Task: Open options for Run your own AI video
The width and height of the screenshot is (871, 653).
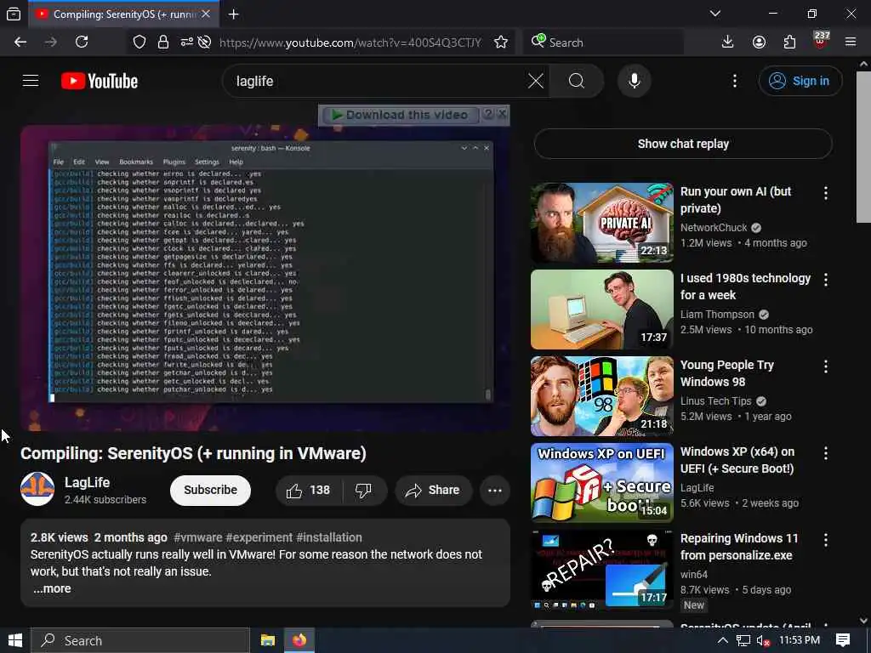Action: pos(826,193)
